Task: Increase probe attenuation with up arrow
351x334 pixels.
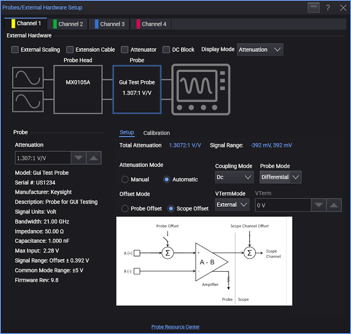Action: [94, 158]
